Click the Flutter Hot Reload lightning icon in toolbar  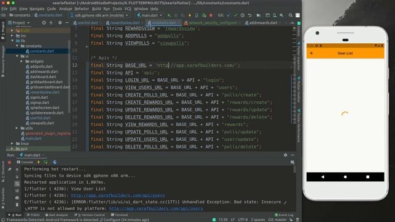[189, 15]
